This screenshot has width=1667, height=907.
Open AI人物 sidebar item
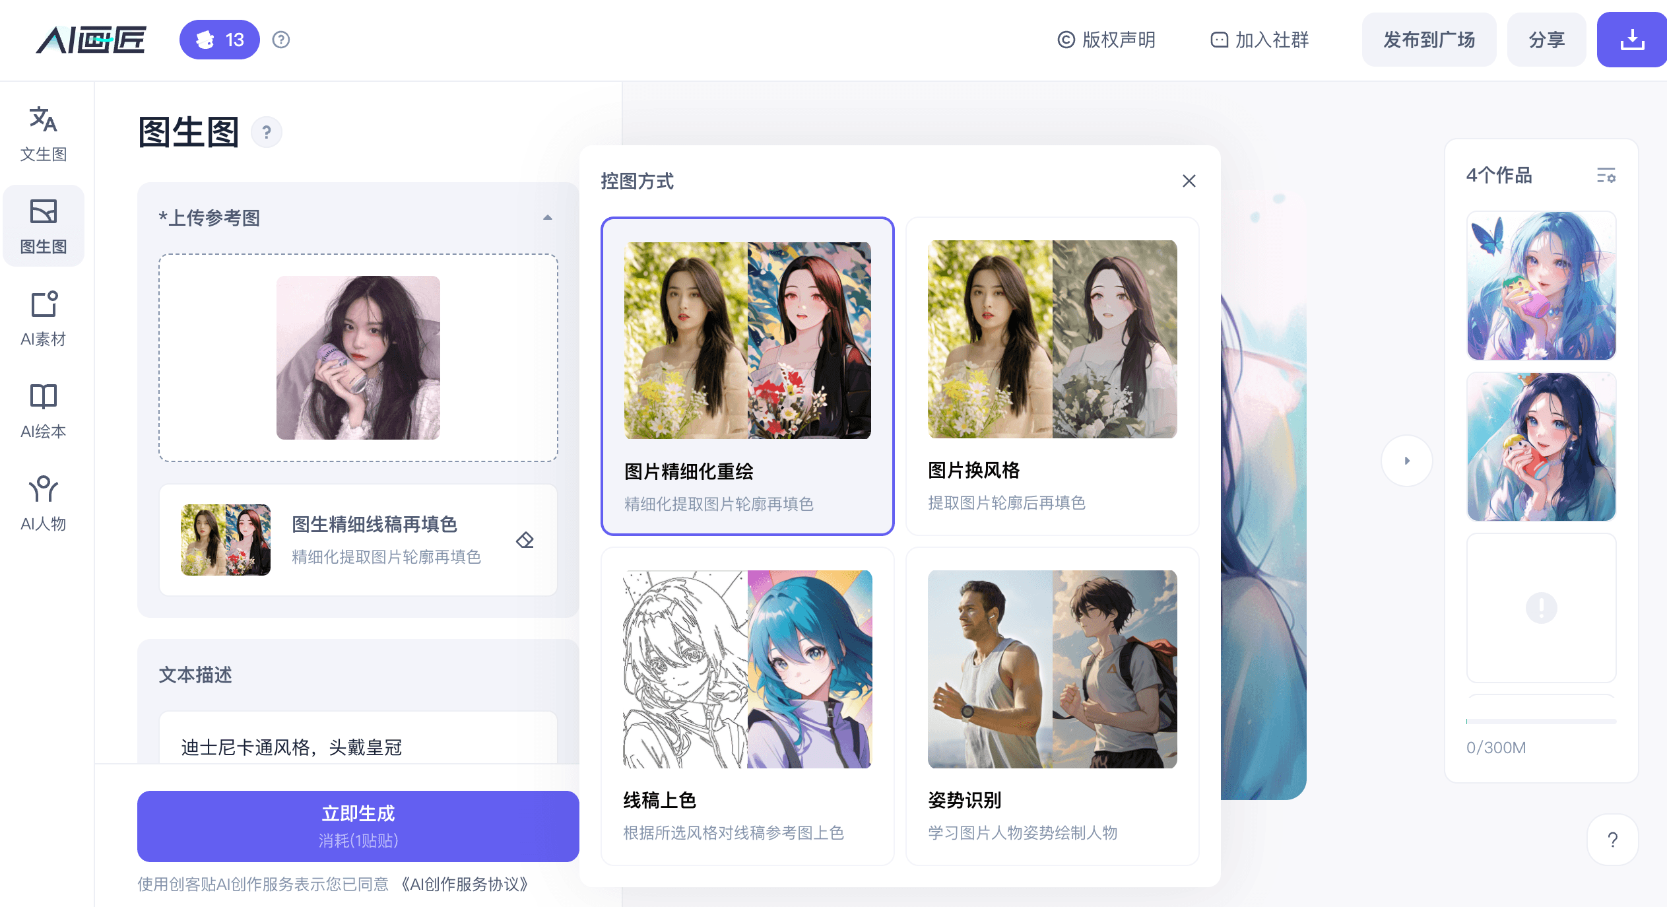coord(44,504)
